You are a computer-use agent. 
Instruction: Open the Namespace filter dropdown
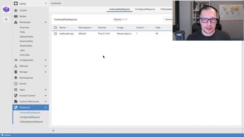coord(168,19)
